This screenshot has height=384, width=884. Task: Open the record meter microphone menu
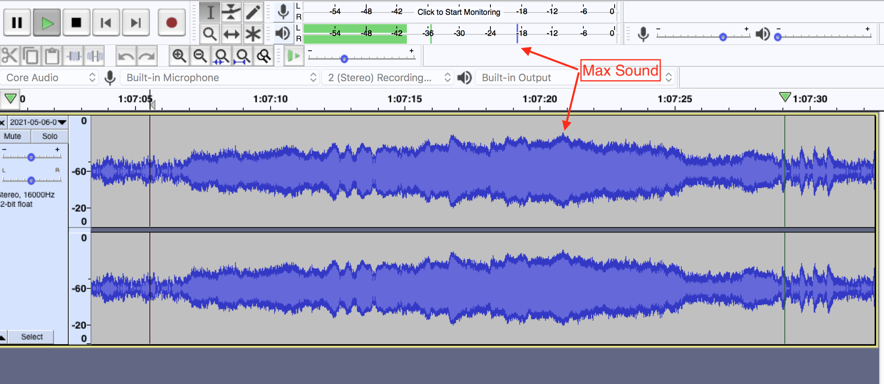click(x=283, y=12)
